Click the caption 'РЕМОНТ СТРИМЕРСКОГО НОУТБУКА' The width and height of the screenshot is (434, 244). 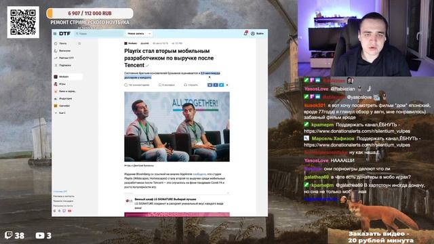(90, 22)
